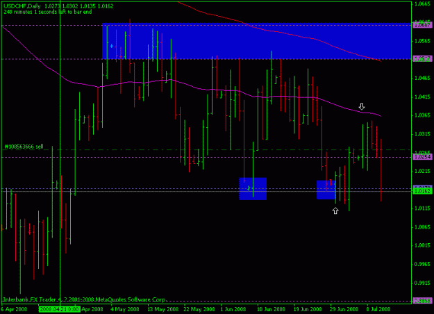Screen dimensions: 434x314
Task: Click the '10 Jun 2008' date label
Action: tap(271, 309)
